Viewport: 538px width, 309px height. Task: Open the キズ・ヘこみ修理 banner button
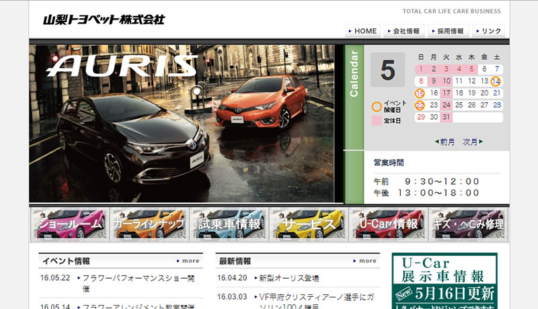point(468,224)
